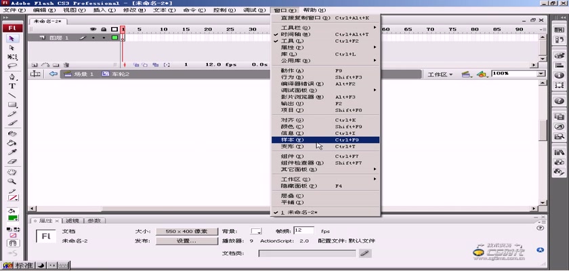Image resolution: width=569 pixels, height=271 pixels.
Task: Select the Text tool
Action: [12, 86]
